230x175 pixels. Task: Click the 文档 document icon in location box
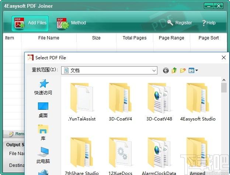pos(66,70)
